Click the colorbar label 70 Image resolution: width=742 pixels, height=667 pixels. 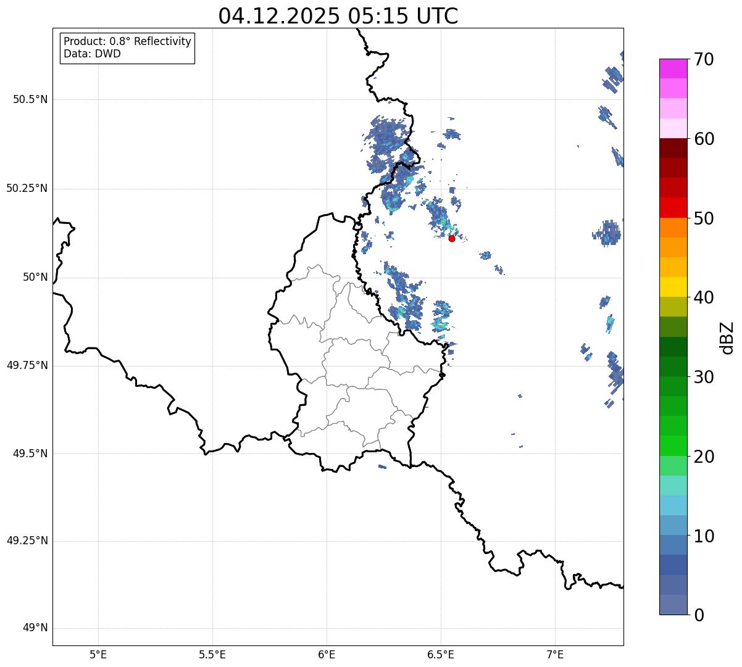click(704, 59)
